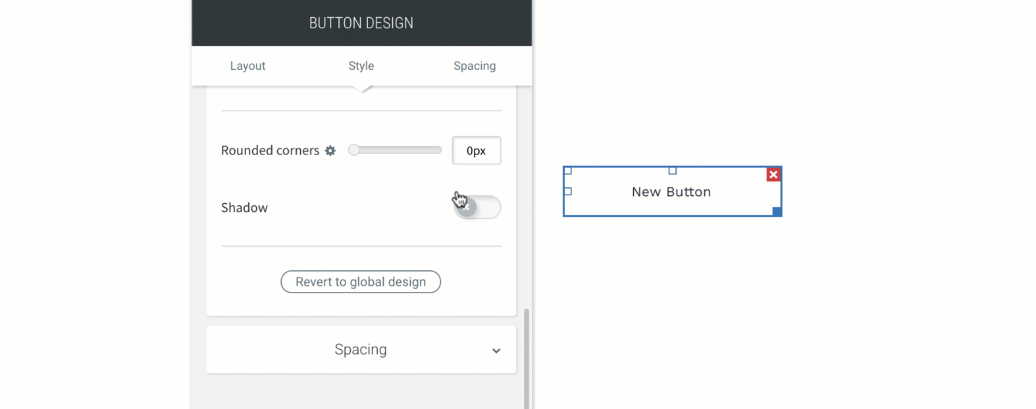Toggle the Shadow switch
The image size is (1036, 409).
coord(477,207)
